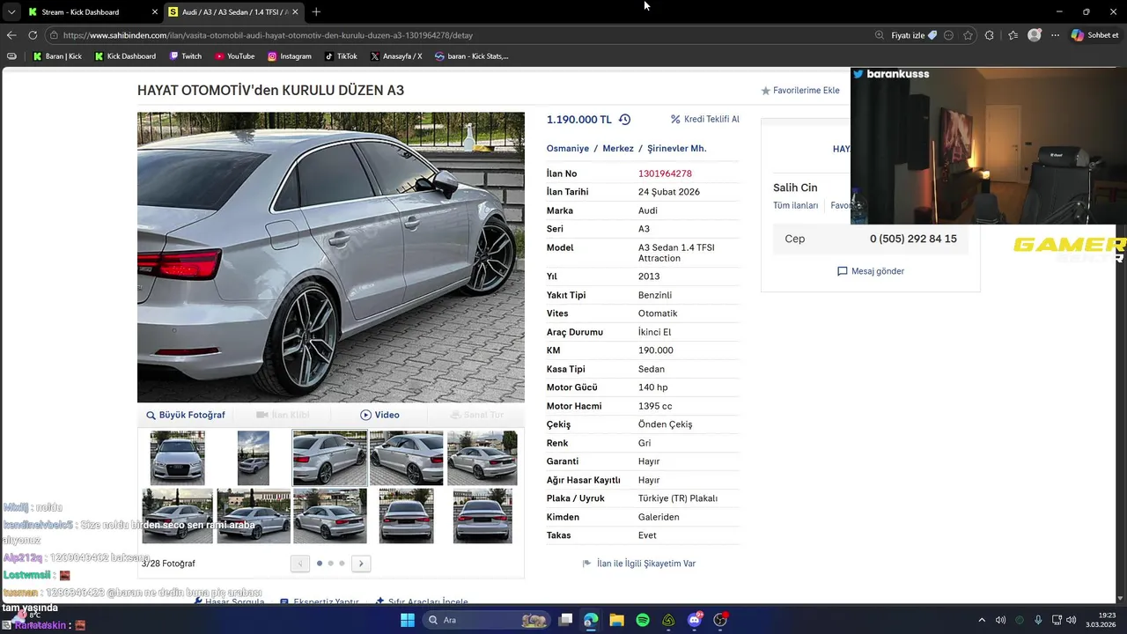The width and height of the screenshot is (1127, 634).
Task: Go to previous thumbnail page arrow
Action: tap(300, 564)
